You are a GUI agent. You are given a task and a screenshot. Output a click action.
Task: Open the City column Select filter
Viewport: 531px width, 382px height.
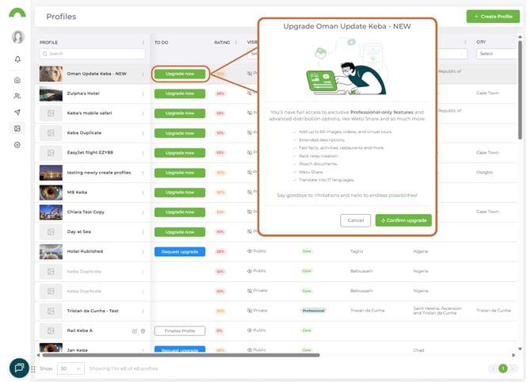click(495, 54)
